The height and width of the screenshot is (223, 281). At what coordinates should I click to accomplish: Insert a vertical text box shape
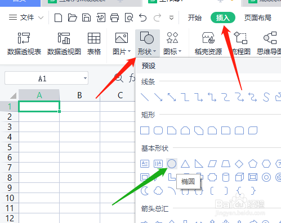[158, 164]
